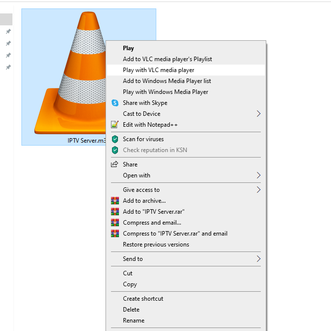Open the Open with menu entry
Viewport: 331px width, 331px height.
point(186,175)
